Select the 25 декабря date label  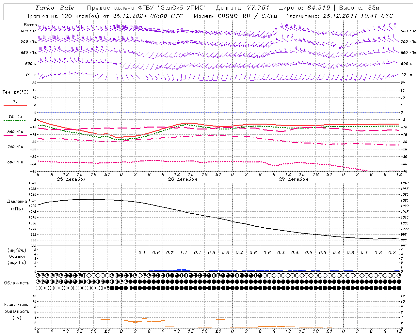tap(72, 179)
